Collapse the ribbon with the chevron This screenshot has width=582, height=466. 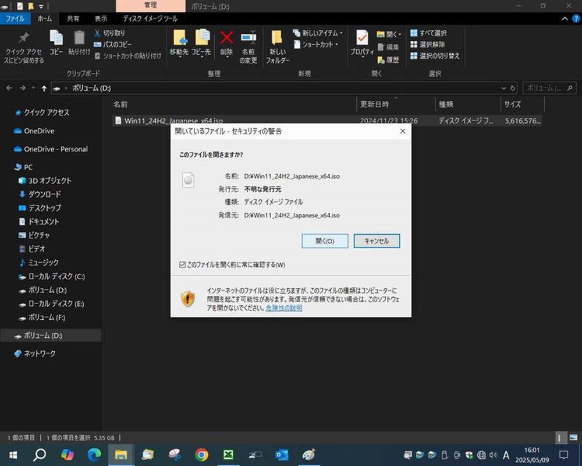click(x=565, y=19)
